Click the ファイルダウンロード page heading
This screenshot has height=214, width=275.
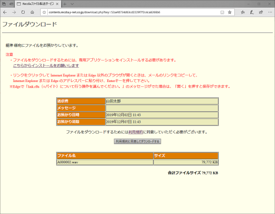pyautogui.click(x=30, y=24)
